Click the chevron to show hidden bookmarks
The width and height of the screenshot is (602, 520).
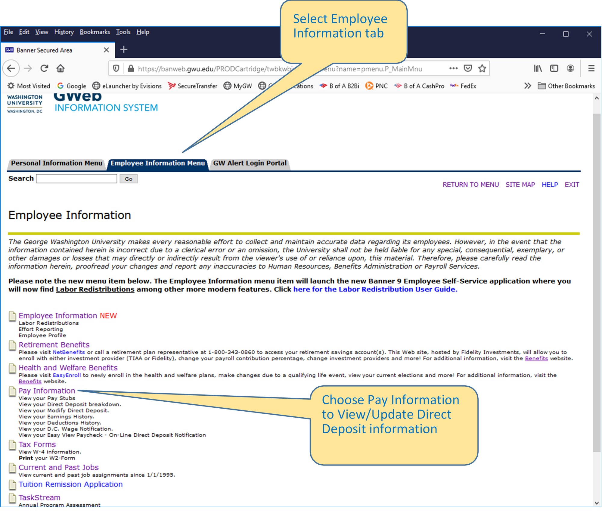pyautogui.click(x=528, y=86)
